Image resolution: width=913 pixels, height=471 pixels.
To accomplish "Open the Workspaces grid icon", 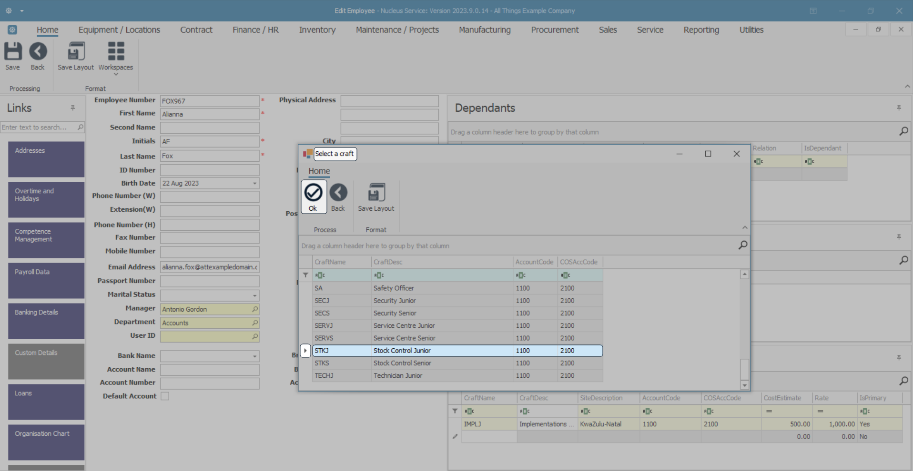I will point(115,52).
